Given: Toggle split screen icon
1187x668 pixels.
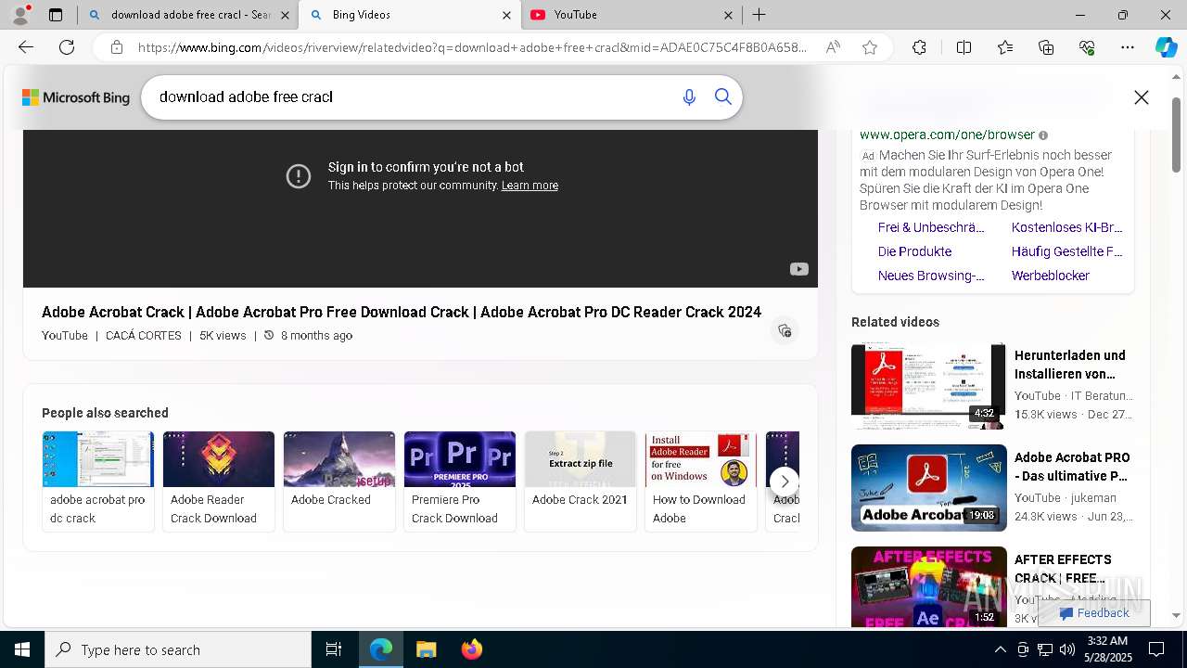Looking at the screenshot, I should coord(964,47).
